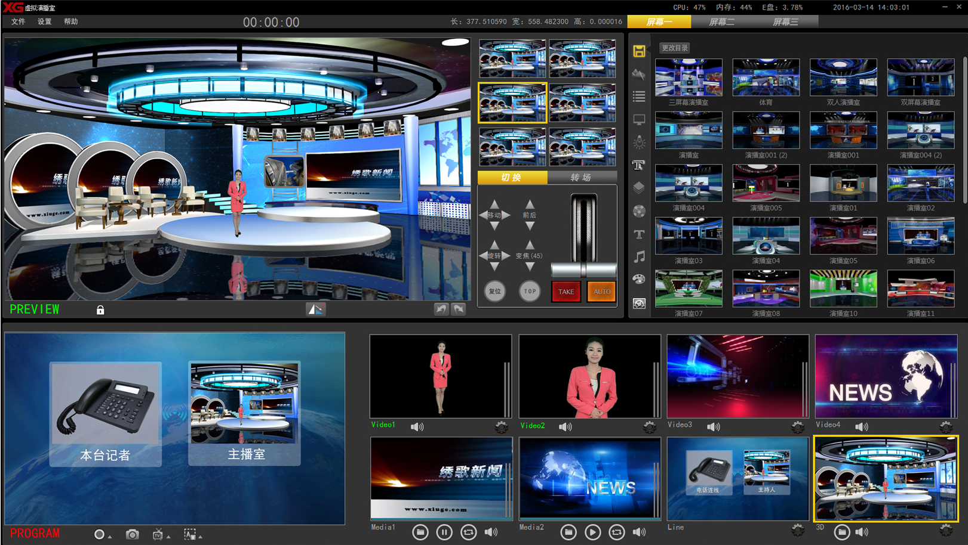Mute the Video1 speaker
Image resolution: width=968 pixels, height=545 pixels.
[417, 427]
